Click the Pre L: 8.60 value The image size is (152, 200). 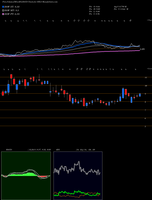click(95, 12)
